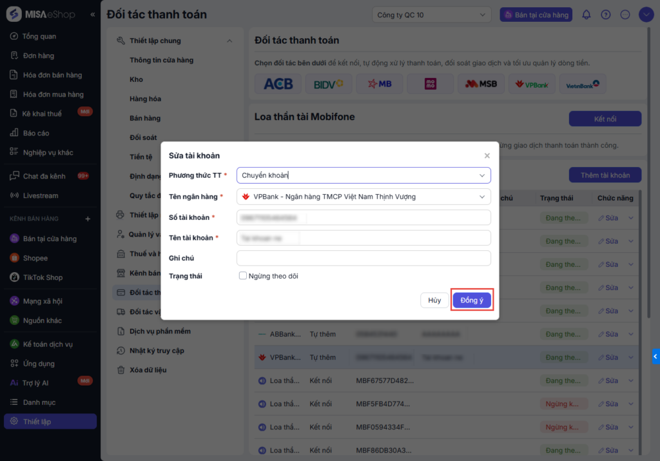Click the Ghi chú input field

(x=364, y=258)
